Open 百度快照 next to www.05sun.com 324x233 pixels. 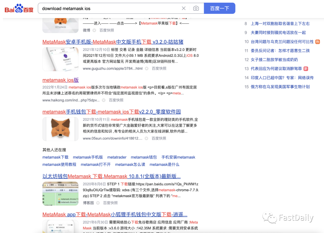tap(159, 138)
